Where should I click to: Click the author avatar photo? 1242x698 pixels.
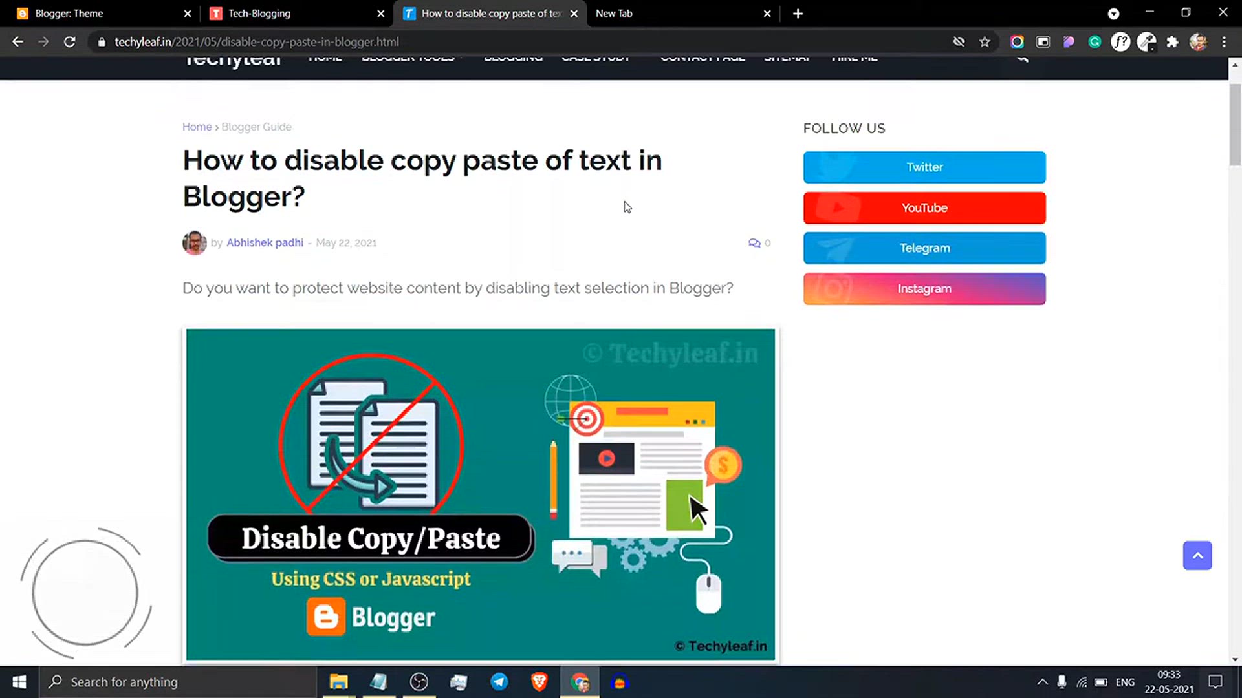pos(194,243)
